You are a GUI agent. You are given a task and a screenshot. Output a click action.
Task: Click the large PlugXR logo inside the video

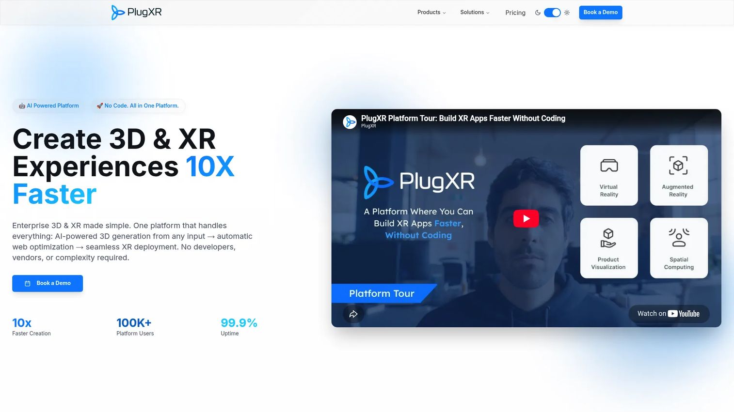(419, 182)
